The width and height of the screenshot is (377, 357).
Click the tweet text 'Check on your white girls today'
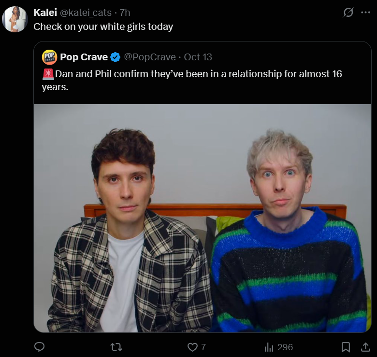click(x=103, y=27)
